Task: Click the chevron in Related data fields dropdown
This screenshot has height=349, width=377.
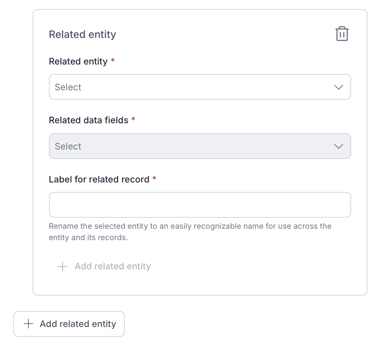Action: (339, 146)
